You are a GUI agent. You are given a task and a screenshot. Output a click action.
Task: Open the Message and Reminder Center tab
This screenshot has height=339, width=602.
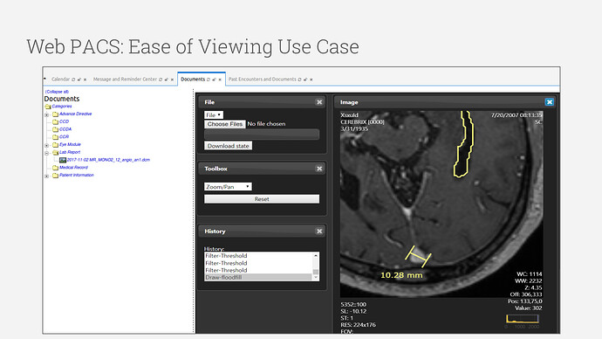[x=125, y=80]
